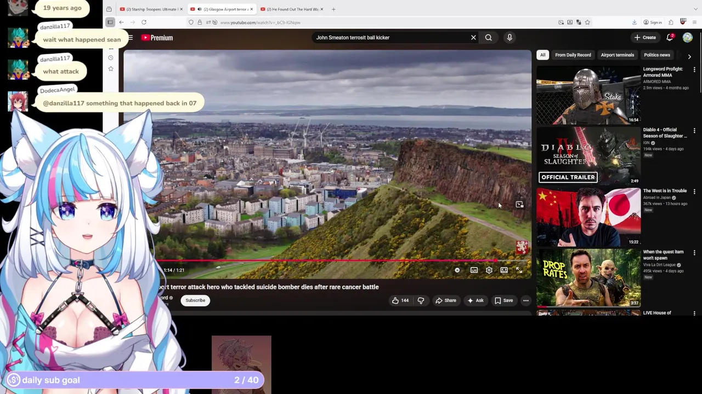Like the video (144 likes)
This screenshot has height=394, width=702.
tap(400, 300)
